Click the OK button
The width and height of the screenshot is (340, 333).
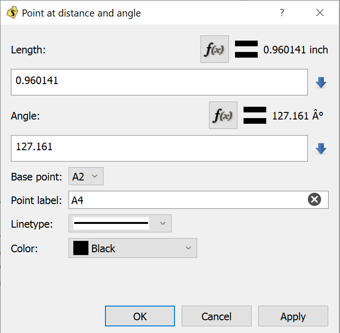[x=140, y=316]
